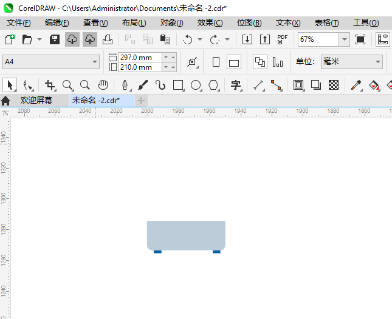The height and width of the screenshot is (319, 392).
Task: Paste clipboard contents with Paste icon
Action: 165,39
